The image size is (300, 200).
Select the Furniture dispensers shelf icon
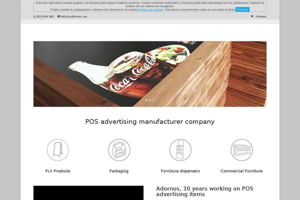(x=180, y=150)
